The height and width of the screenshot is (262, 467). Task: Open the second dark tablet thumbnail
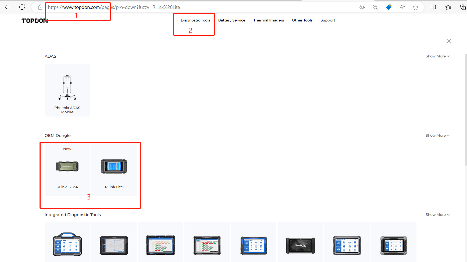114,245
